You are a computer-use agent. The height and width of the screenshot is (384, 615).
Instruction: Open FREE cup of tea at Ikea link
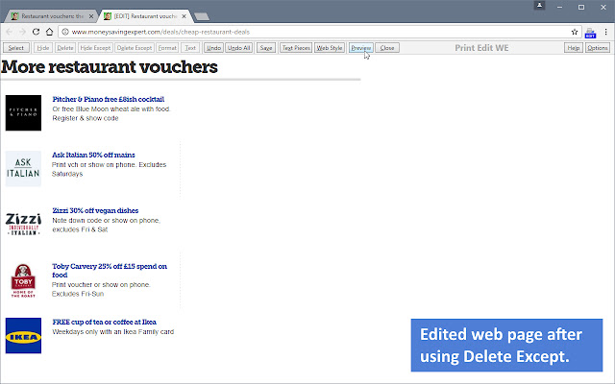point(110,322)
